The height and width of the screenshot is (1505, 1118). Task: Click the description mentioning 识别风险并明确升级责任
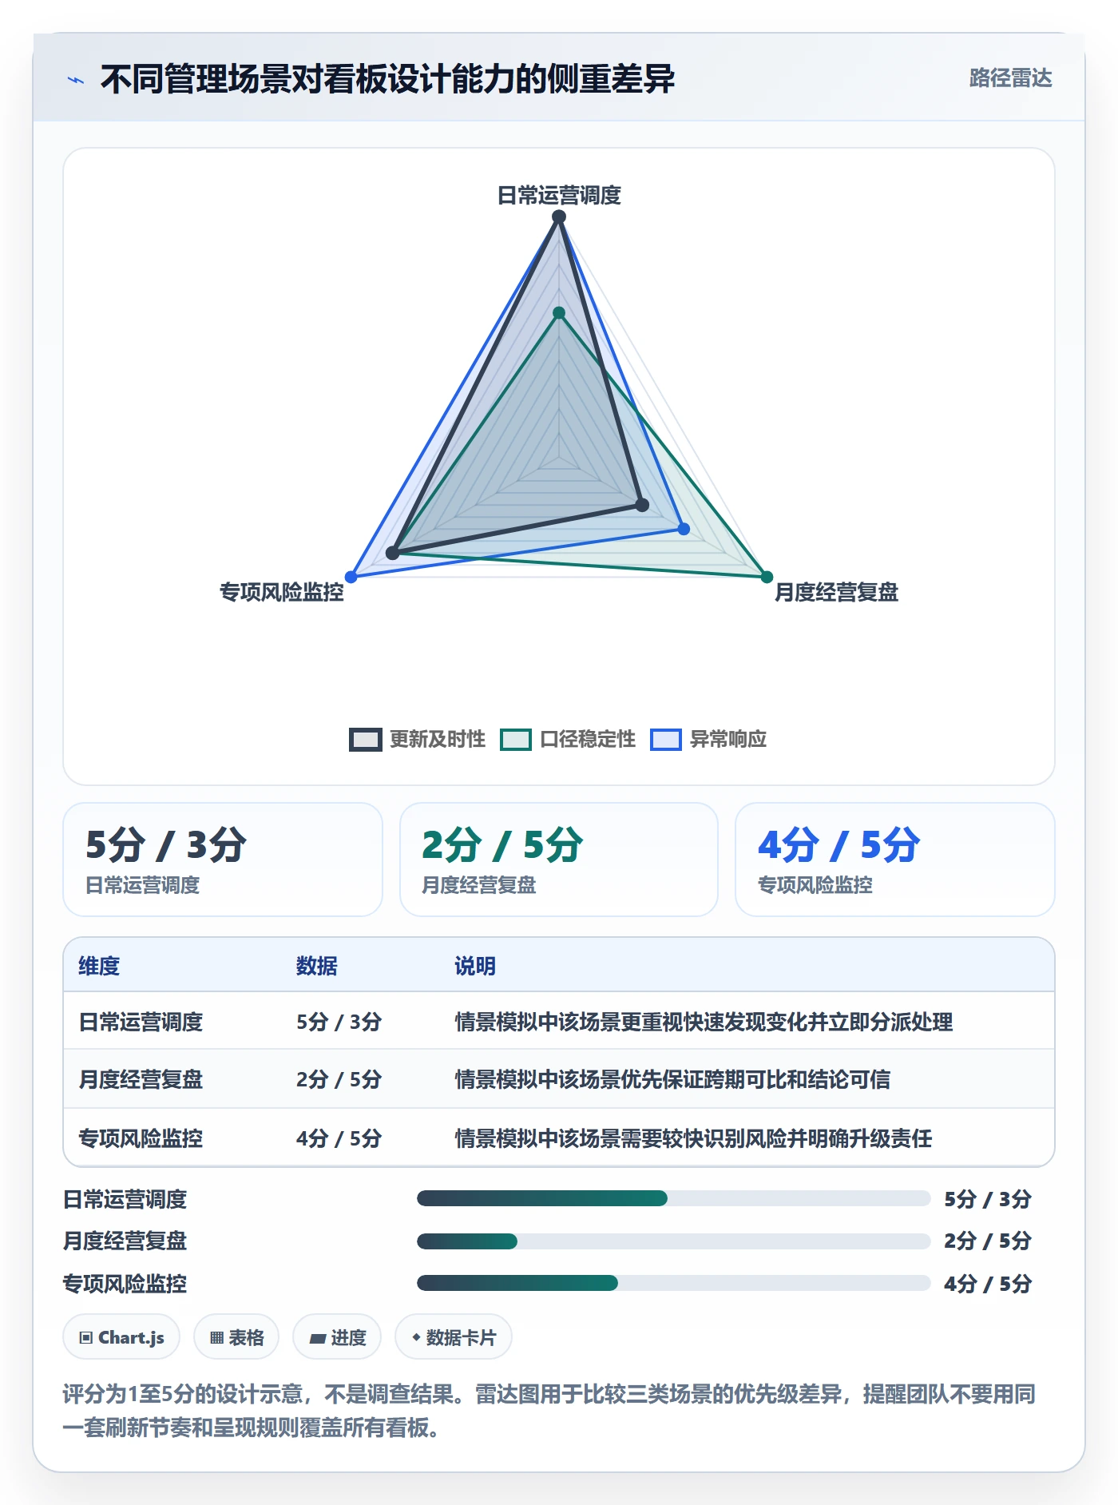(x=693, y=1138)
